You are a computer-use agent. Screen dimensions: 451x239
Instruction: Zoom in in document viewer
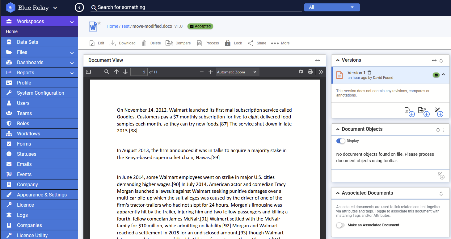click(211, 72)
